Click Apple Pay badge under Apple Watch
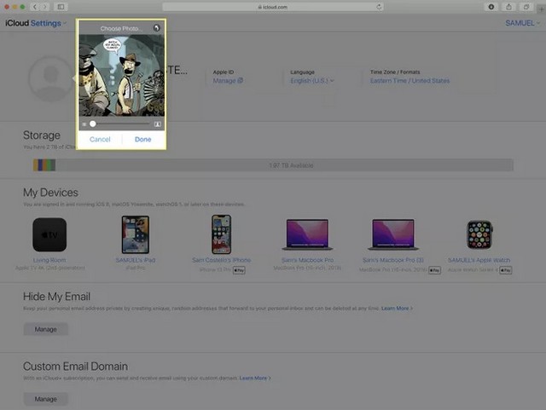This screenshot has height=410, width=546. (506, 270)
